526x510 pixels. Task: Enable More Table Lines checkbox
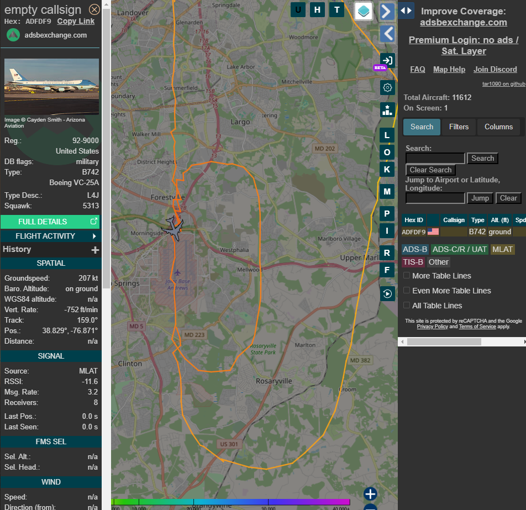pyautogui.click(x=407, y=276)
